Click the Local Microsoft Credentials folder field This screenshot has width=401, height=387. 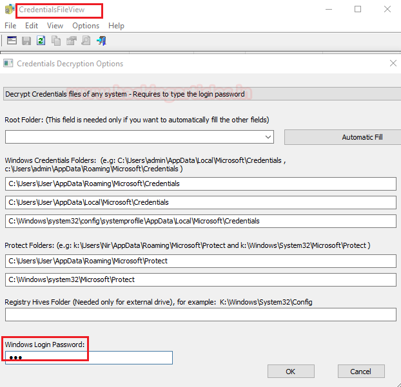click(x=200, y=203)
